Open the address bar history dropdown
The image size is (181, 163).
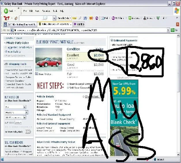pos(168,30)
